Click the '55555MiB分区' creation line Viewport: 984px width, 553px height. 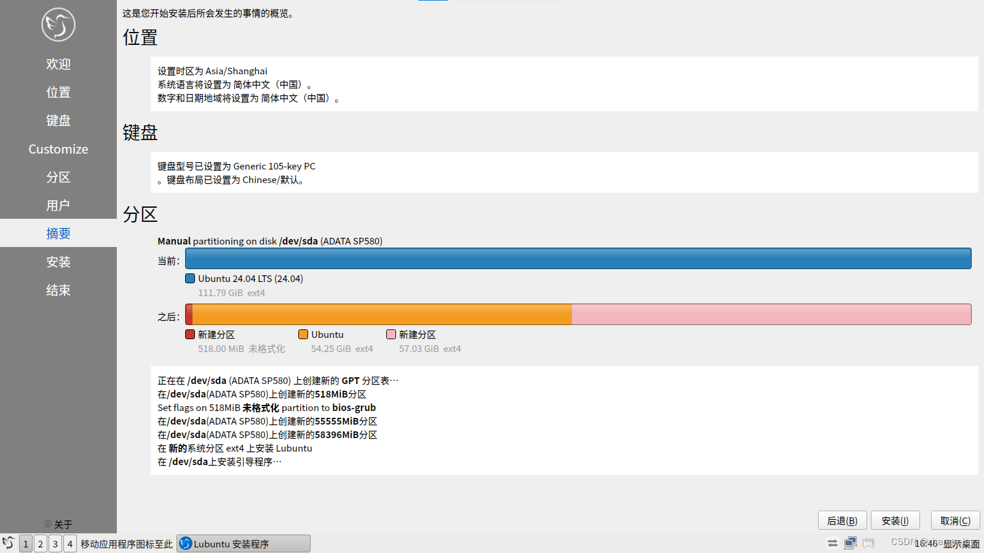[268, 422]
